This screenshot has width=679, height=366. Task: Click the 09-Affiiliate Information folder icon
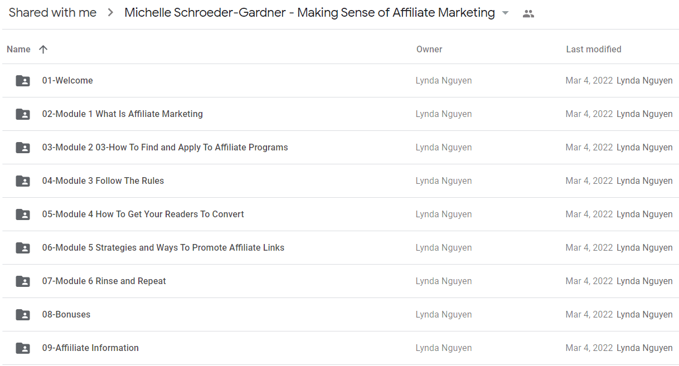pos(23,348)
